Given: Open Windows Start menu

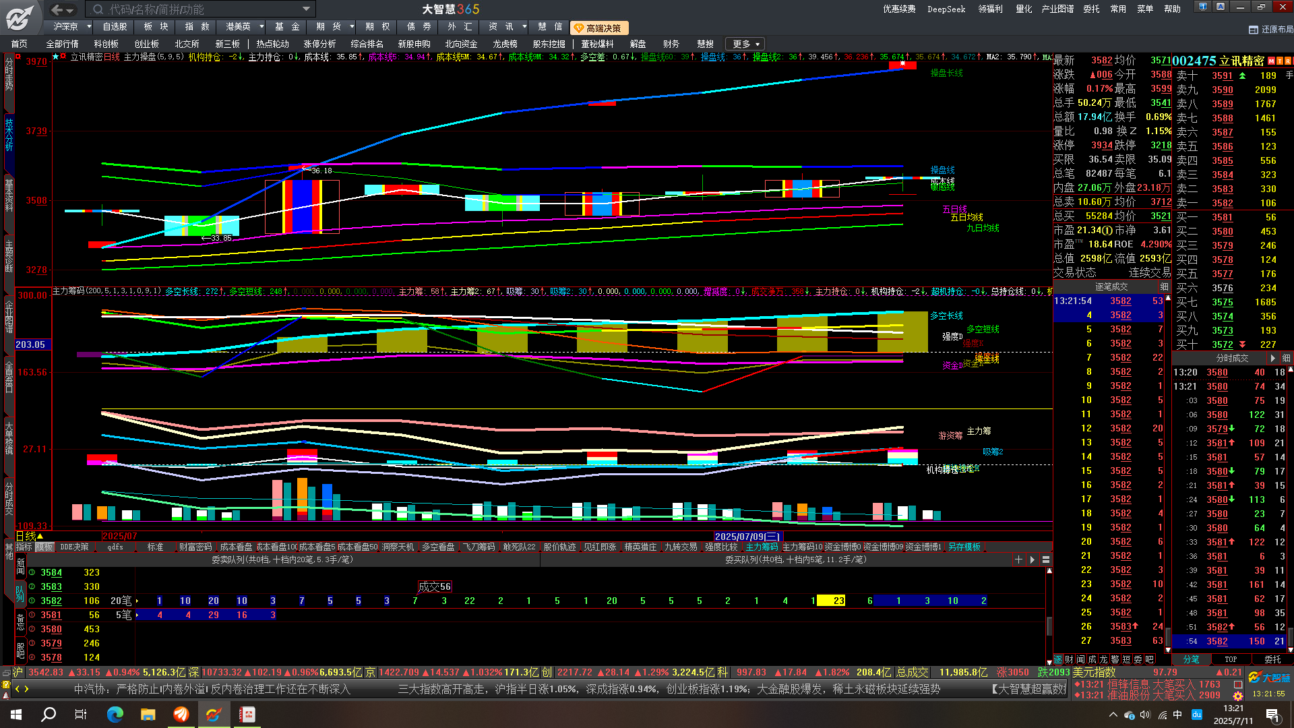Looking at the screenshot, I should point(16,715).
